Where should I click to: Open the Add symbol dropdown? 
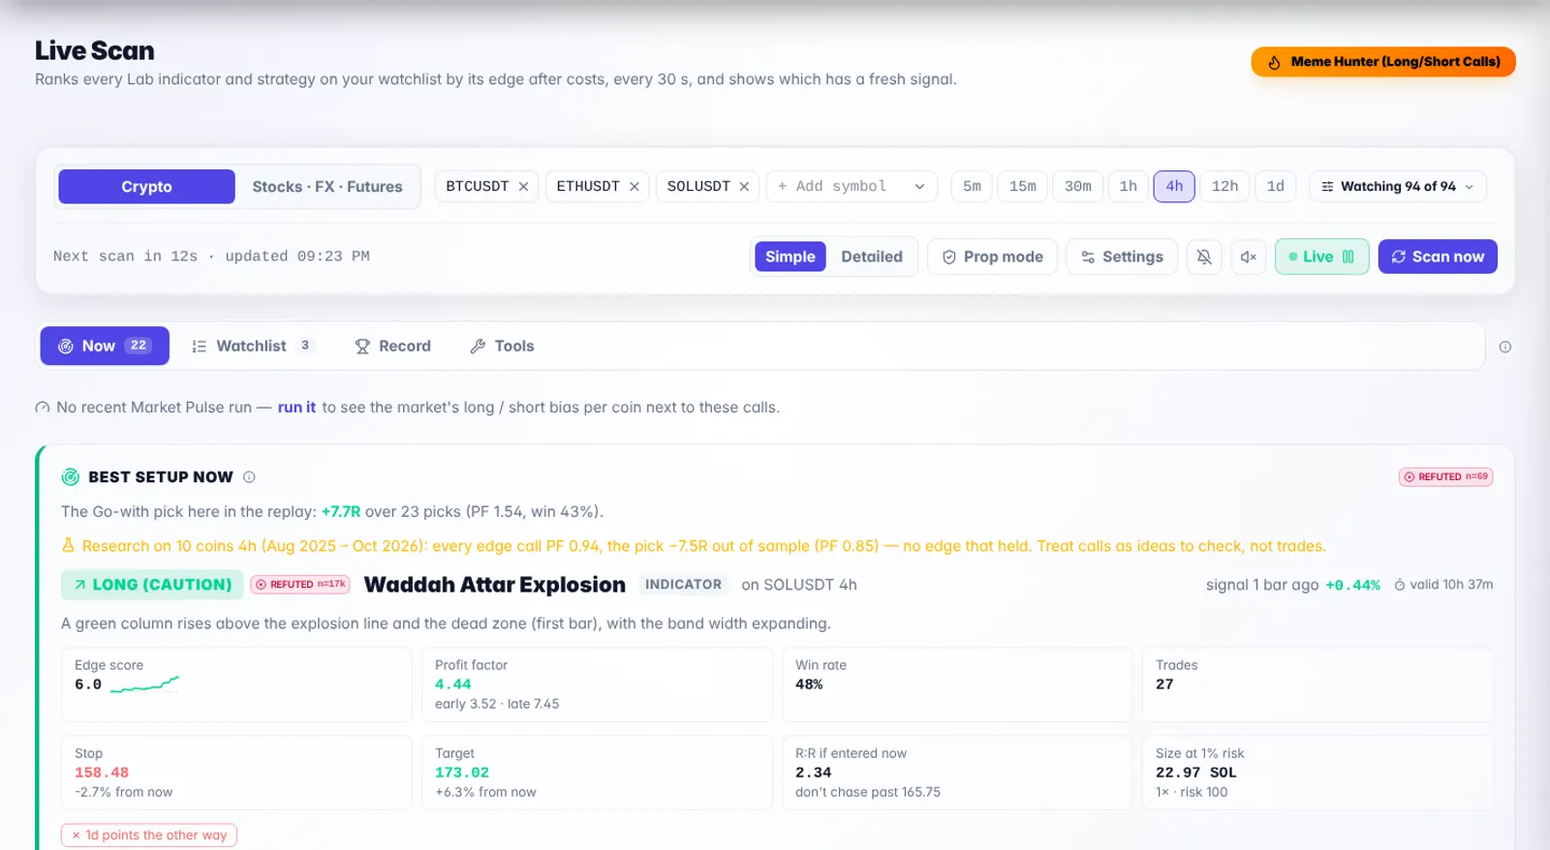point(852,187)
